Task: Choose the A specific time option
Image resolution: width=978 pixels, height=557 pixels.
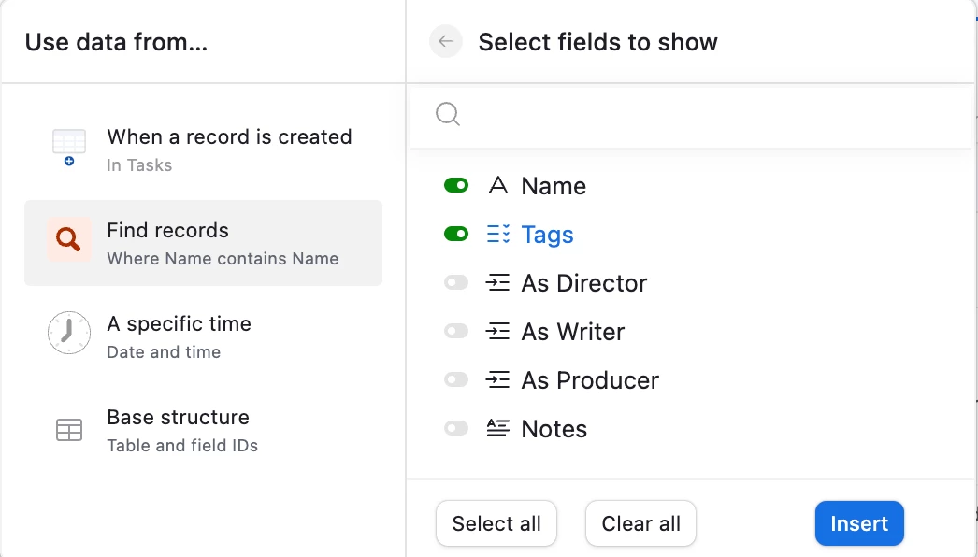Action: [x=203, y=336]
